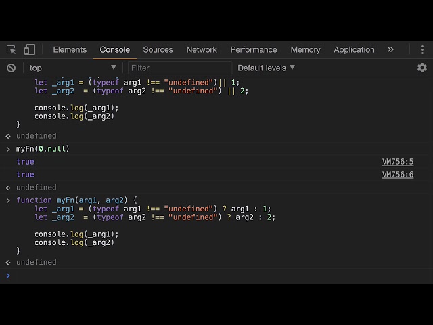Activate the inspect element picker icon
The image size is (433, 325).
coord(12,49)
